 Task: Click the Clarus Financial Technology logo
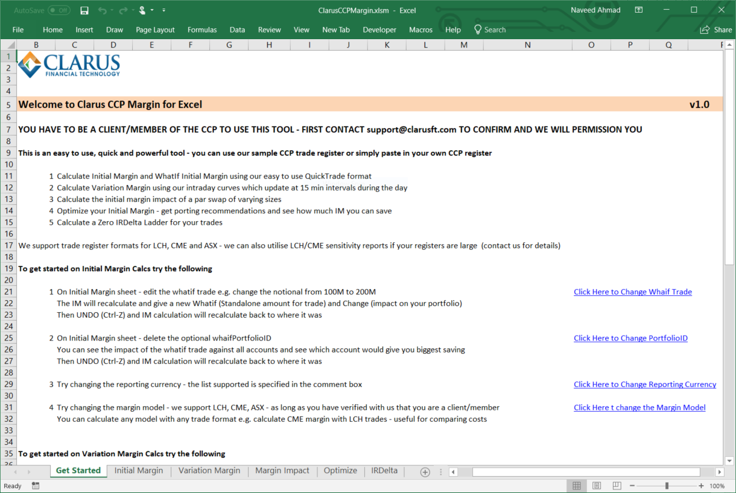coord(69,65)
